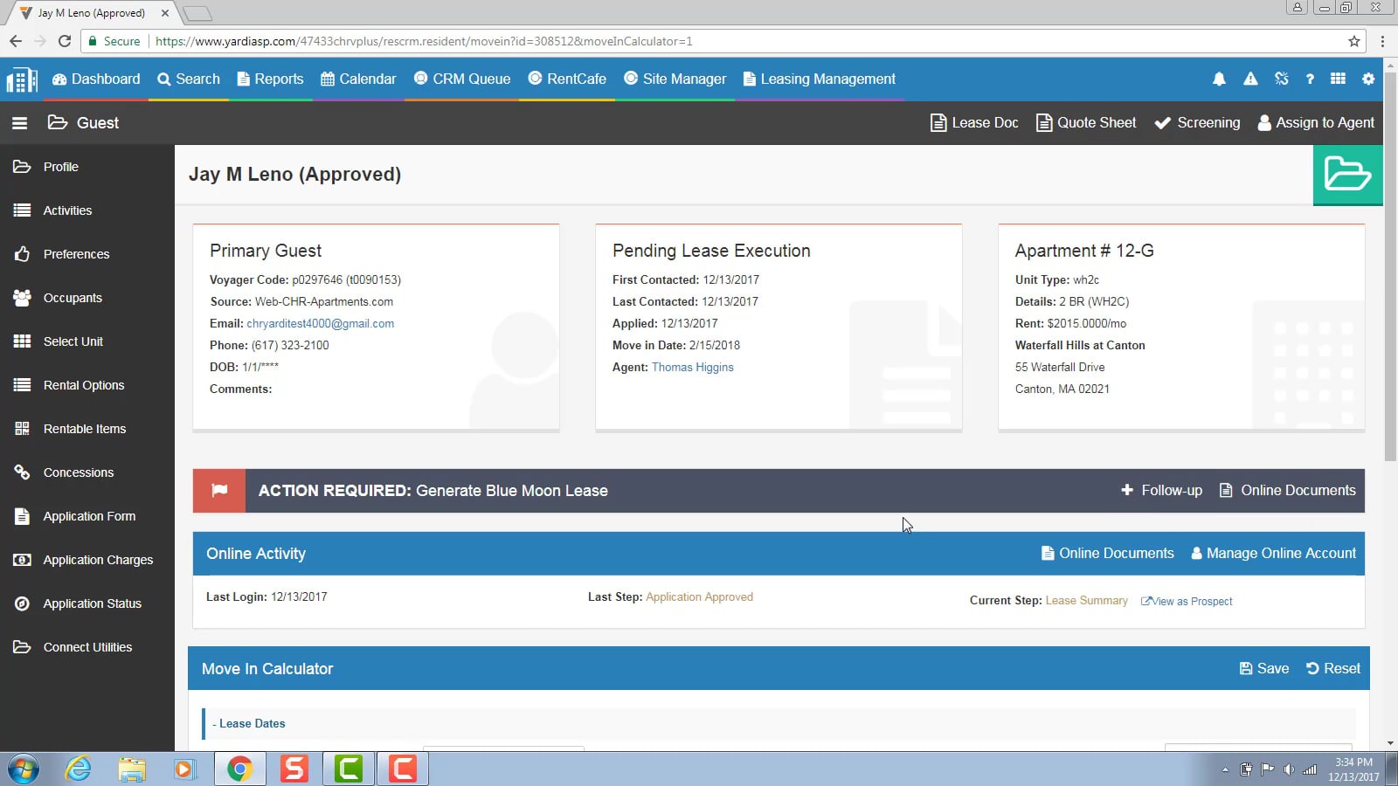Viewport: 1398px width, 786px height.
Task: Click the Screening checkmark icon
Action: tap(1162, 122)
